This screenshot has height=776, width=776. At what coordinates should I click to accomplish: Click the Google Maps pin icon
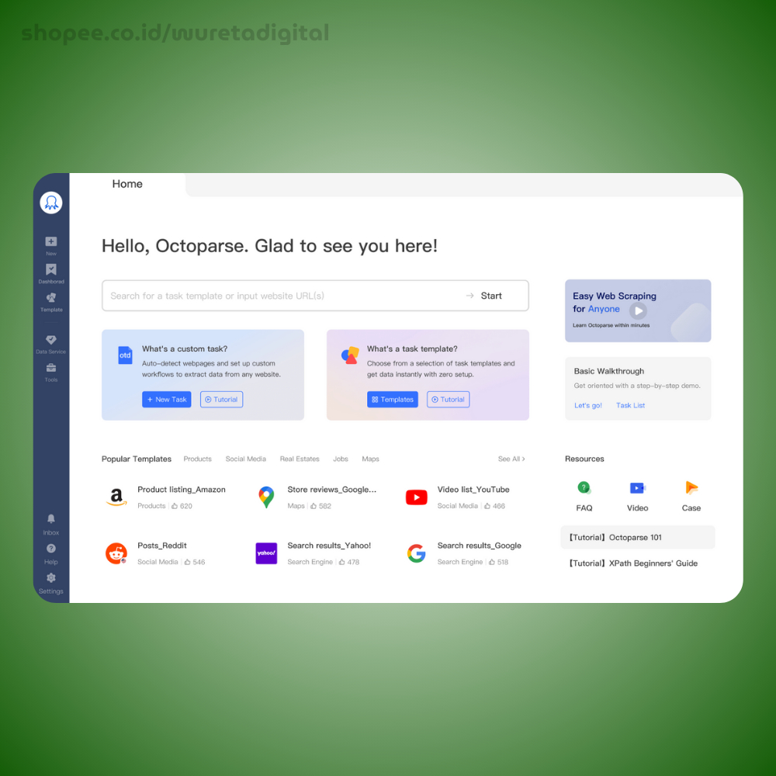266,497
